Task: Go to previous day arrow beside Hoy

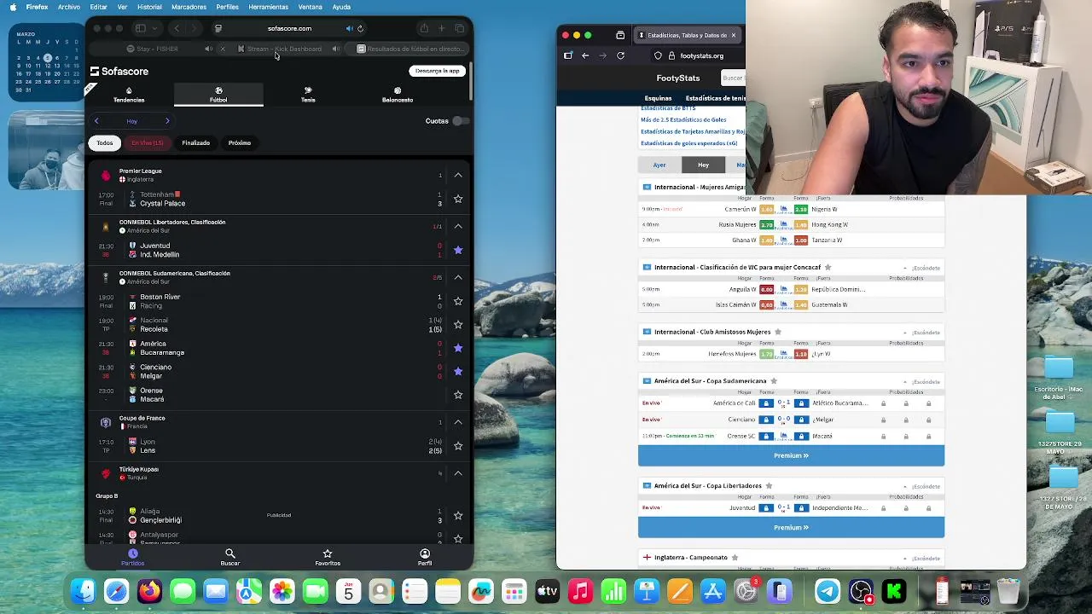Action: tap(96, 121)
